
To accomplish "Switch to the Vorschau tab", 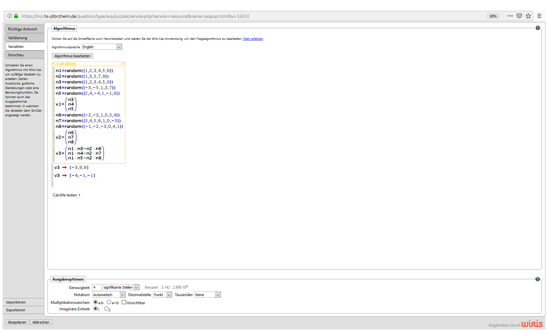I will click(25, 55).
